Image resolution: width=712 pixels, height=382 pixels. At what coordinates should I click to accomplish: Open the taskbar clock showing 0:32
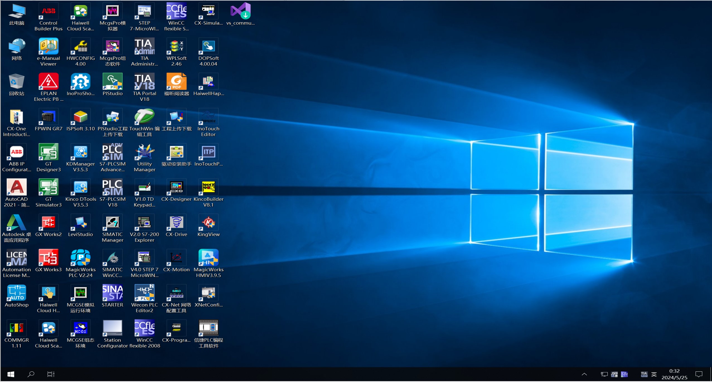674,374
